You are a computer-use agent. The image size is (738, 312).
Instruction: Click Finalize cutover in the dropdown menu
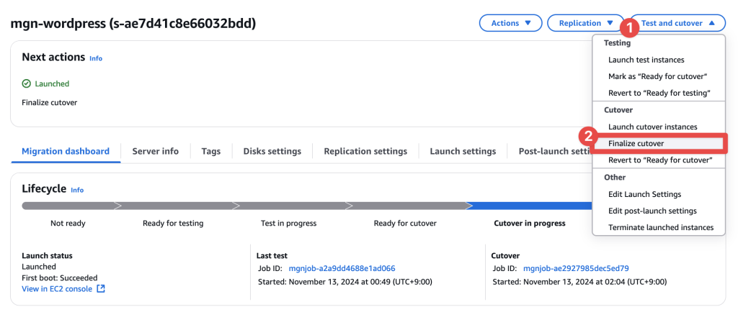(636, 143)
